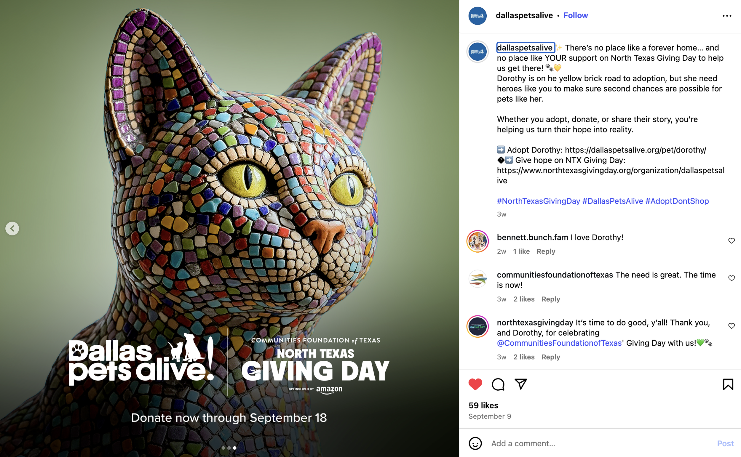Open #AdoptDontShop hashtag link
This screenshot has height=457, width=741.
click(x=677, y=201)
